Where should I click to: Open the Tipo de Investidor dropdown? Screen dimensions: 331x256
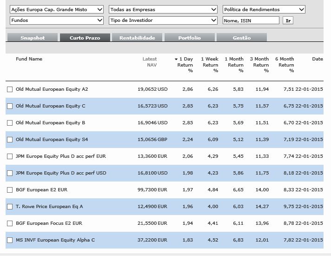[163, 20]
